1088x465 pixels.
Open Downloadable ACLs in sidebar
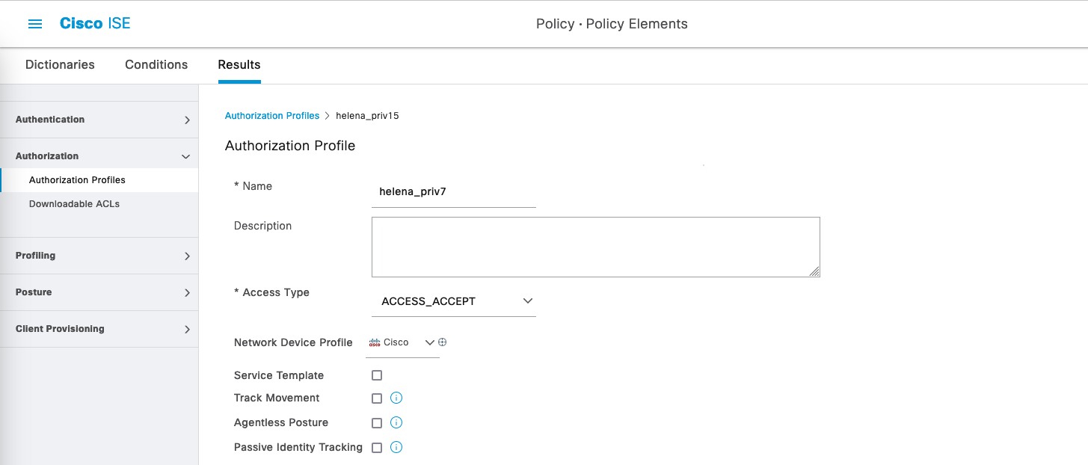[74, 204]
